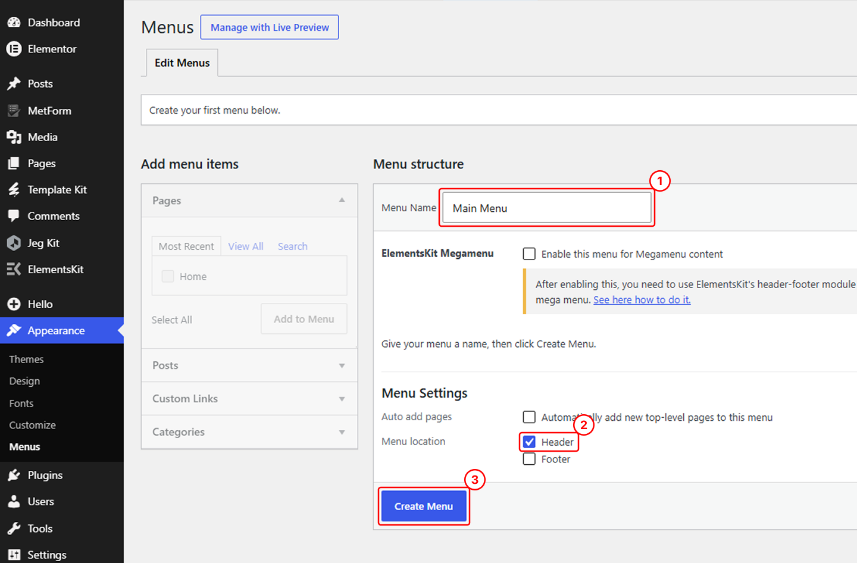The width and height of the screenshot is (857, 563).
Task: Enable this menu for Megamenu content
Action: 529,254
